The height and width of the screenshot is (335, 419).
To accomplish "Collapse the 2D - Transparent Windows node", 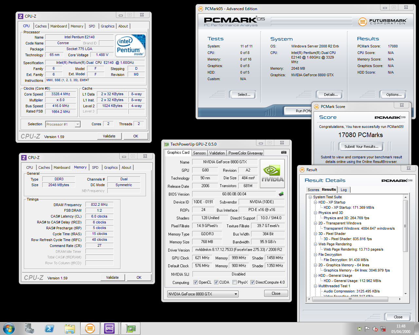I will [315, 223].
